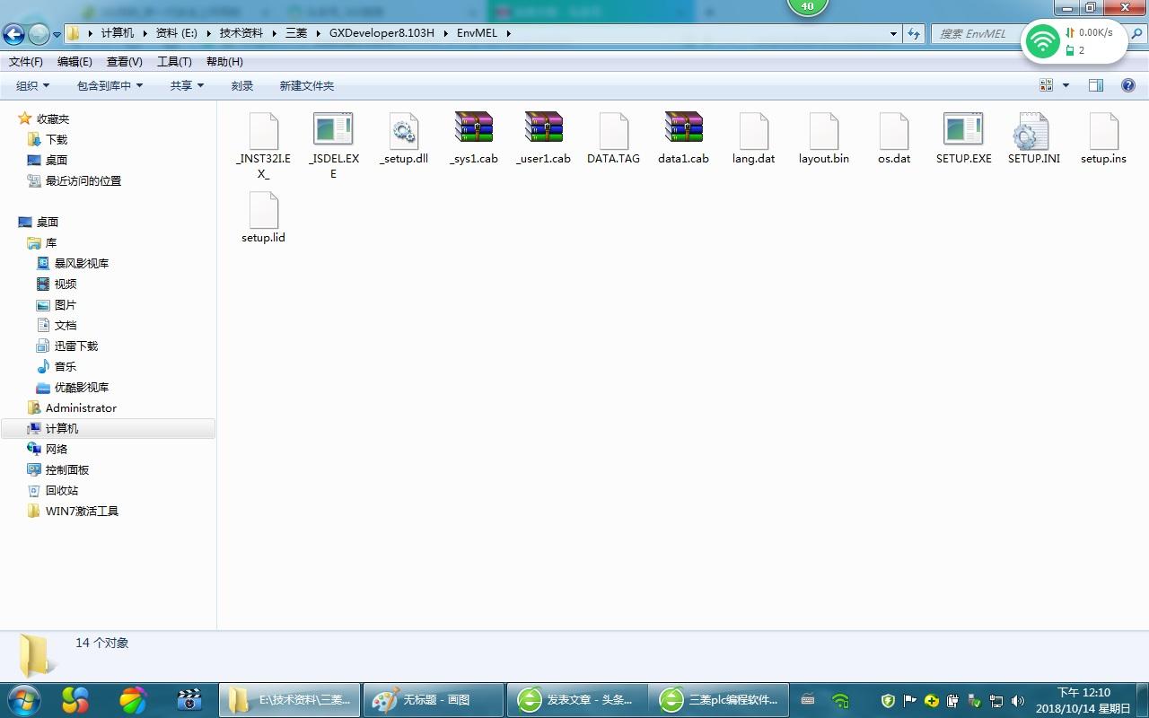This screenshot has width=1149, height=718.
Task: Open the 包含到库中 dropdown
Action: pos(110,85)
